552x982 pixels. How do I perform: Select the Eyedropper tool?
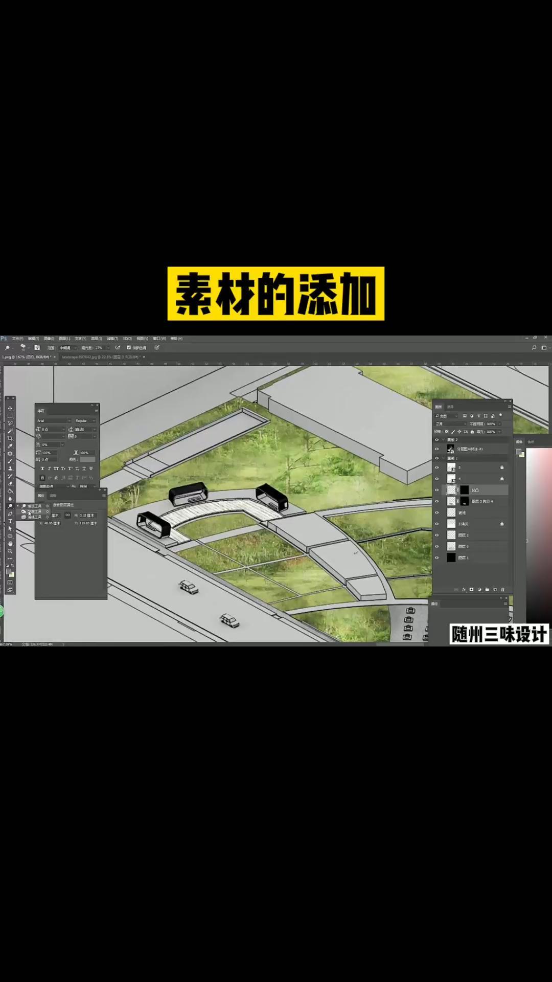(x=10, y=446)
